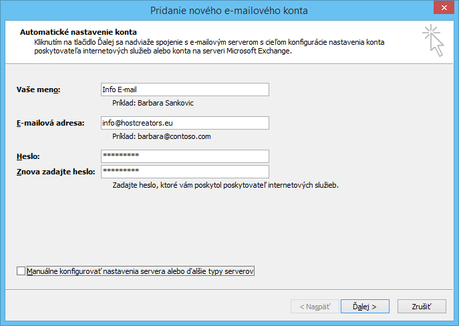Click the Manuálne konfigurovať checkbox label text
Viewport: 459px width, 326px height.
pyautogui.click(x=140, y=271)
